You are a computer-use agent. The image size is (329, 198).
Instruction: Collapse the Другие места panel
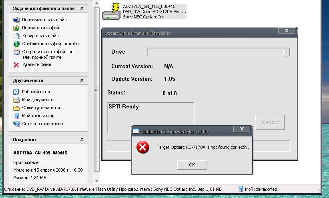pyautogui.click(x=82, y=80)
